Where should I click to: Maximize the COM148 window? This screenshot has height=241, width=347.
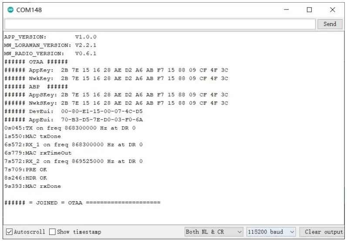click(310, 10)
